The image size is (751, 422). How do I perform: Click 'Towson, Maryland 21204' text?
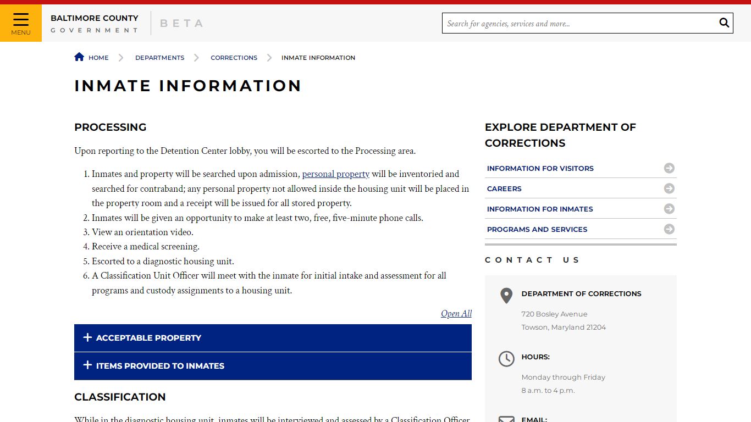tap(564, 327)
